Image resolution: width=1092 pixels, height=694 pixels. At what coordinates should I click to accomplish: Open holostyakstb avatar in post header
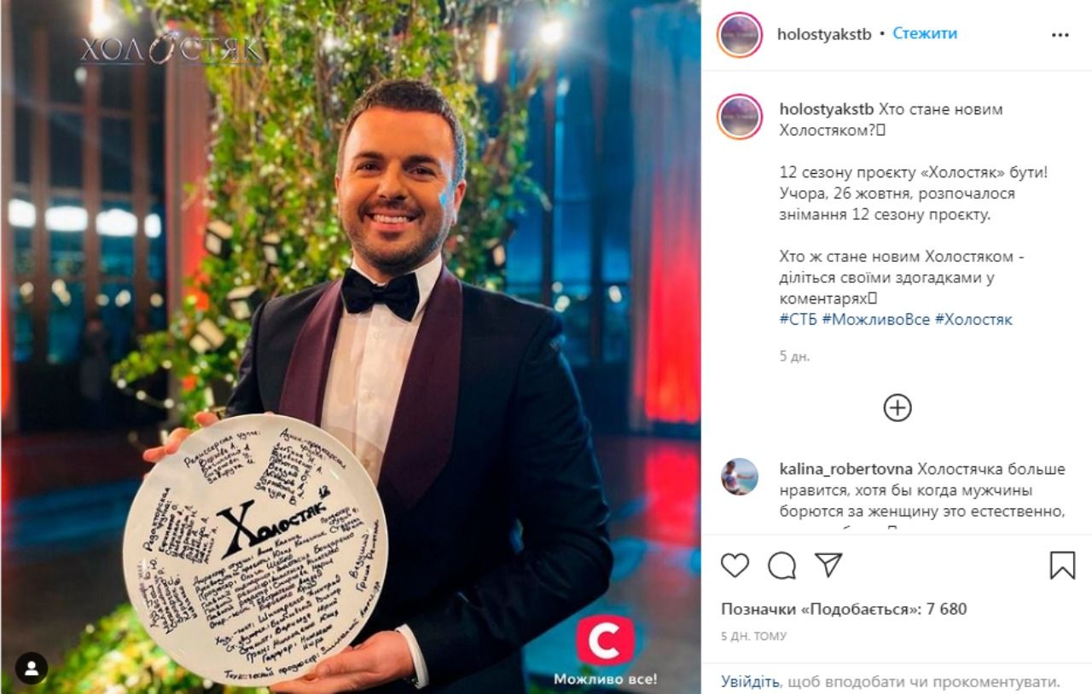pos(740,35)
